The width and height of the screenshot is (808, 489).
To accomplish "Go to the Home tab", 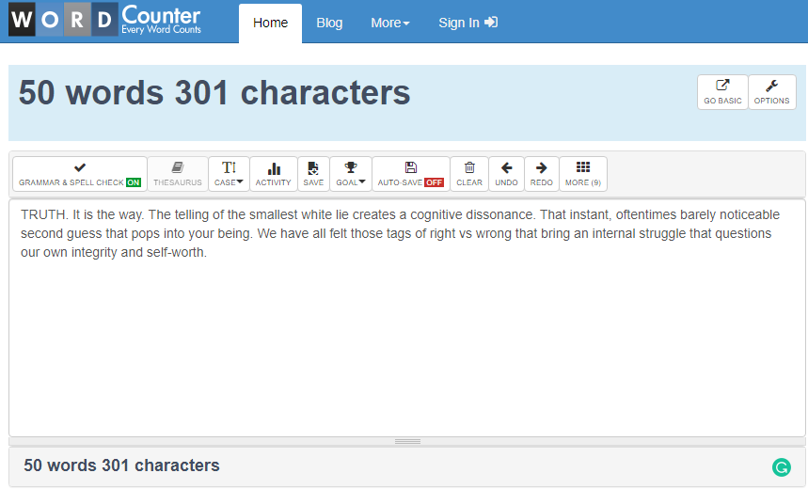I will coord(270,24).
